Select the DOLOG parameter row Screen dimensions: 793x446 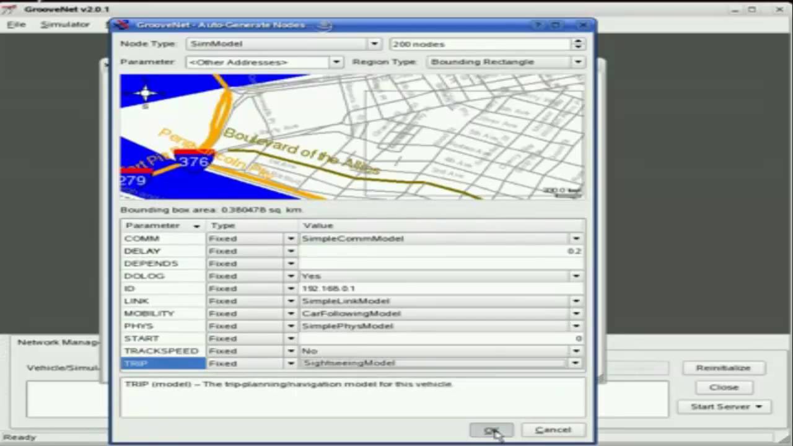[x=163, y=276]
